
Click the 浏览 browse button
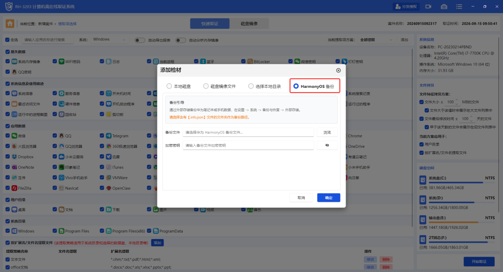click(327, 133)
